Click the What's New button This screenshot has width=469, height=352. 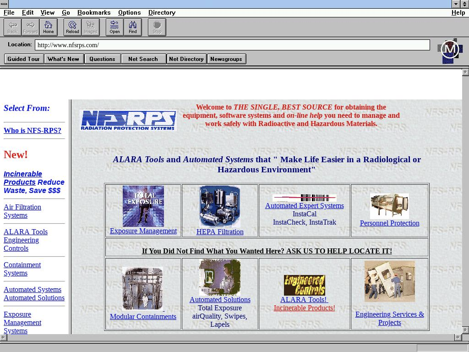(64, 59)
